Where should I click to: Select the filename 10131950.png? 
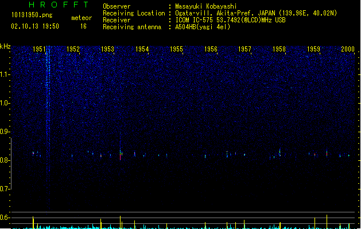pos(32,15)
